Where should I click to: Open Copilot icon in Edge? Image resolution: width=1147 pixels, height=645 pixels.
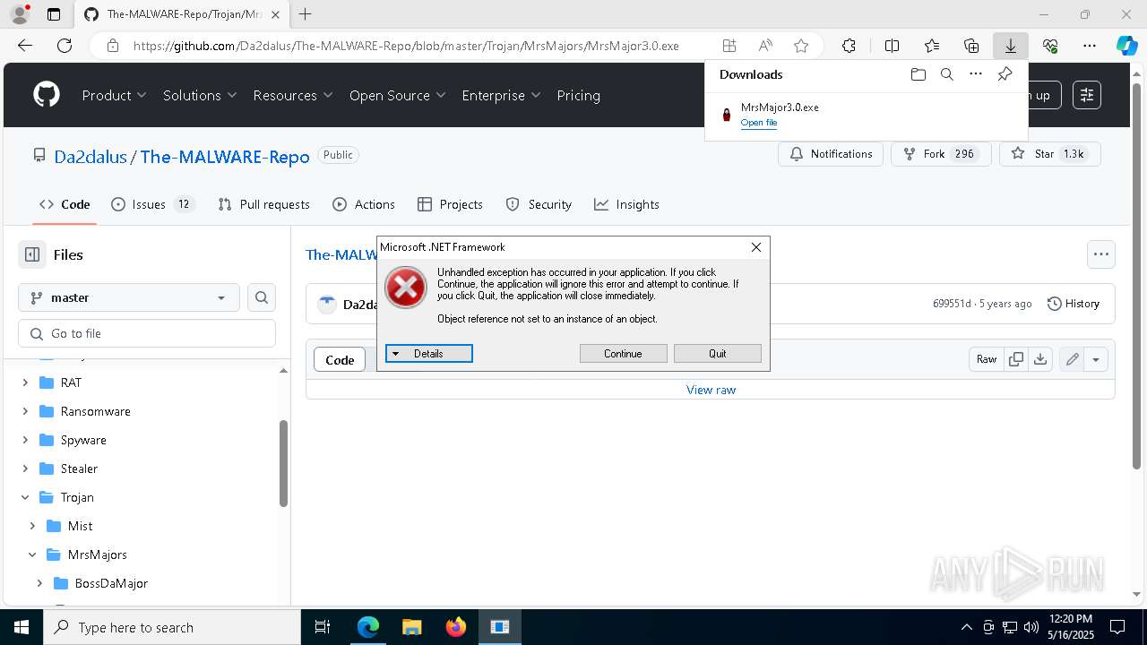(1126, 46)
